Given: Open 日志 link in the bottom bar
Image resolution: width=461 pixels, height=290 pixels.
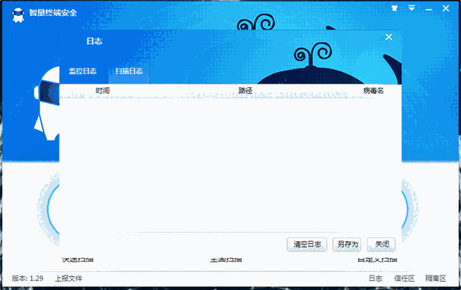Looking at the screenshot, I should pos(375,278).
